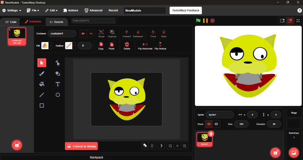Viewport: 303px width, 160px height.
Task: Click the costume name field
Action: pyautogui.click(x=62, y=34)
